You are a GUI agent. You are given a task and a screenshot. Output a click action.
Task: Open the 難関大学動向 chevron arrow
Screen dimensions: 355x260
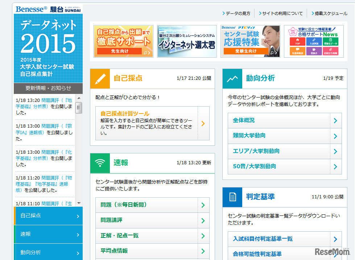335,136
